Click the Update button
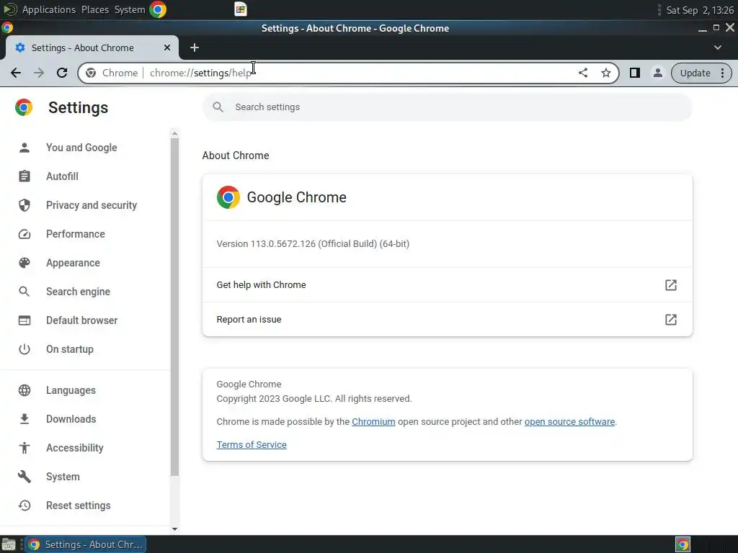The height and width of the screenshot is (553, 738). tap(695, 73)
